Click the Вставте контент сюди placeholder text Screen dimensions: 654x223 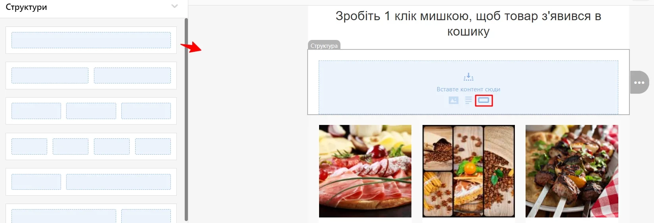(x=469, y=89)
